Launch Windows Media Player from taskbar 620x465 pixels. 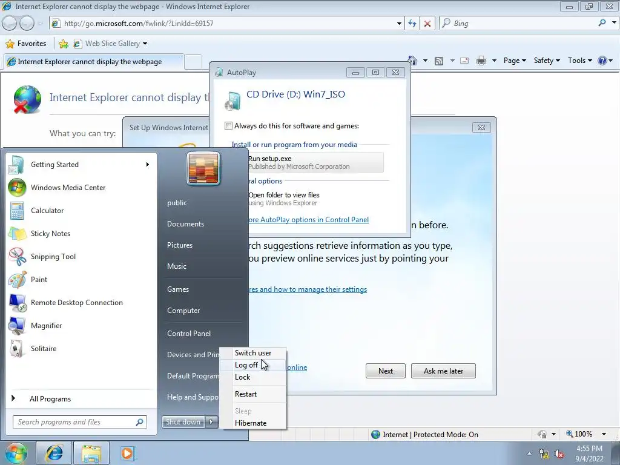point(127,453)
